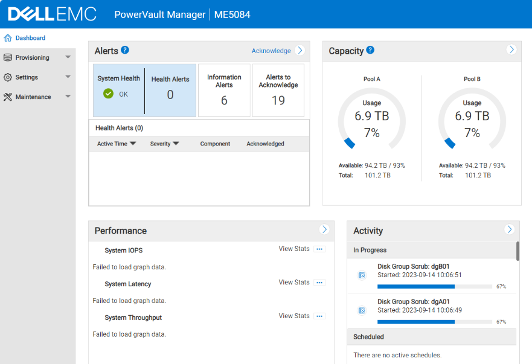
Task: Open Capacity panel using its arrow icon
Action: click(x=511, y=49)
